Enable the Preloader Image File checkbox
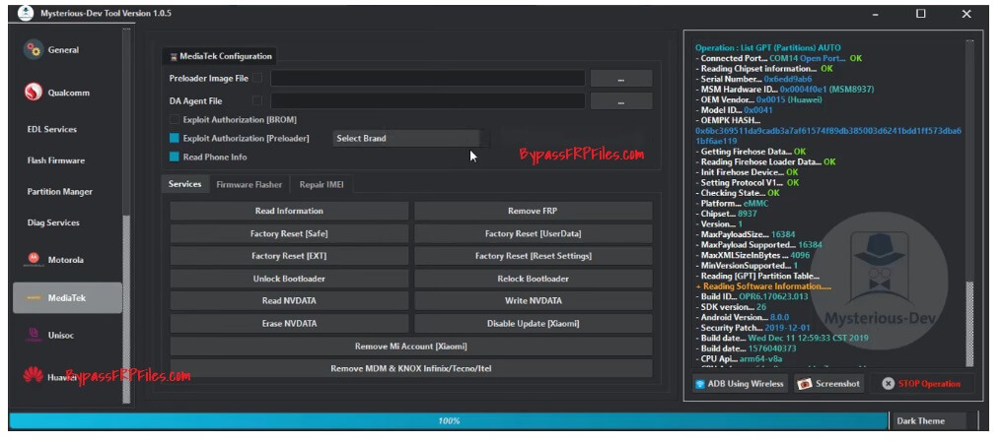1002x442 pixels. [x=257, y=79]
